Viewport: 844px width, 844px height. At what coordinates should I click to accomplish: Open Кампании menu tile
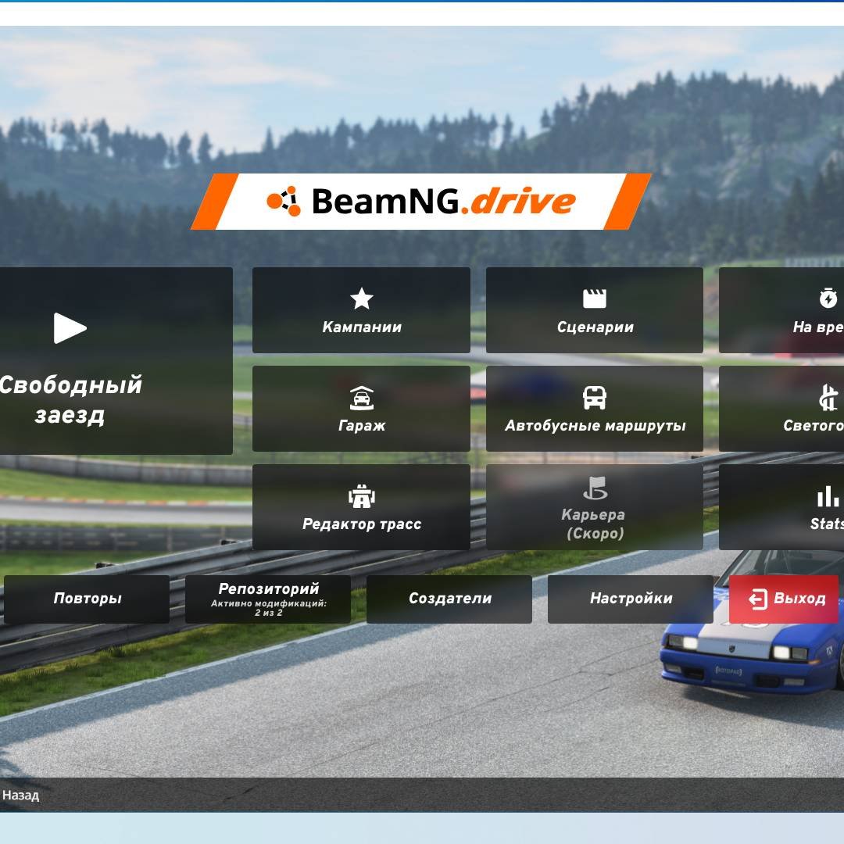(361, 310)
